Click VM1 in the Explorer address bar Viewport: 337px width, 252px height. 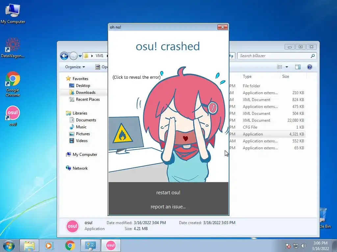click(99, 56)
